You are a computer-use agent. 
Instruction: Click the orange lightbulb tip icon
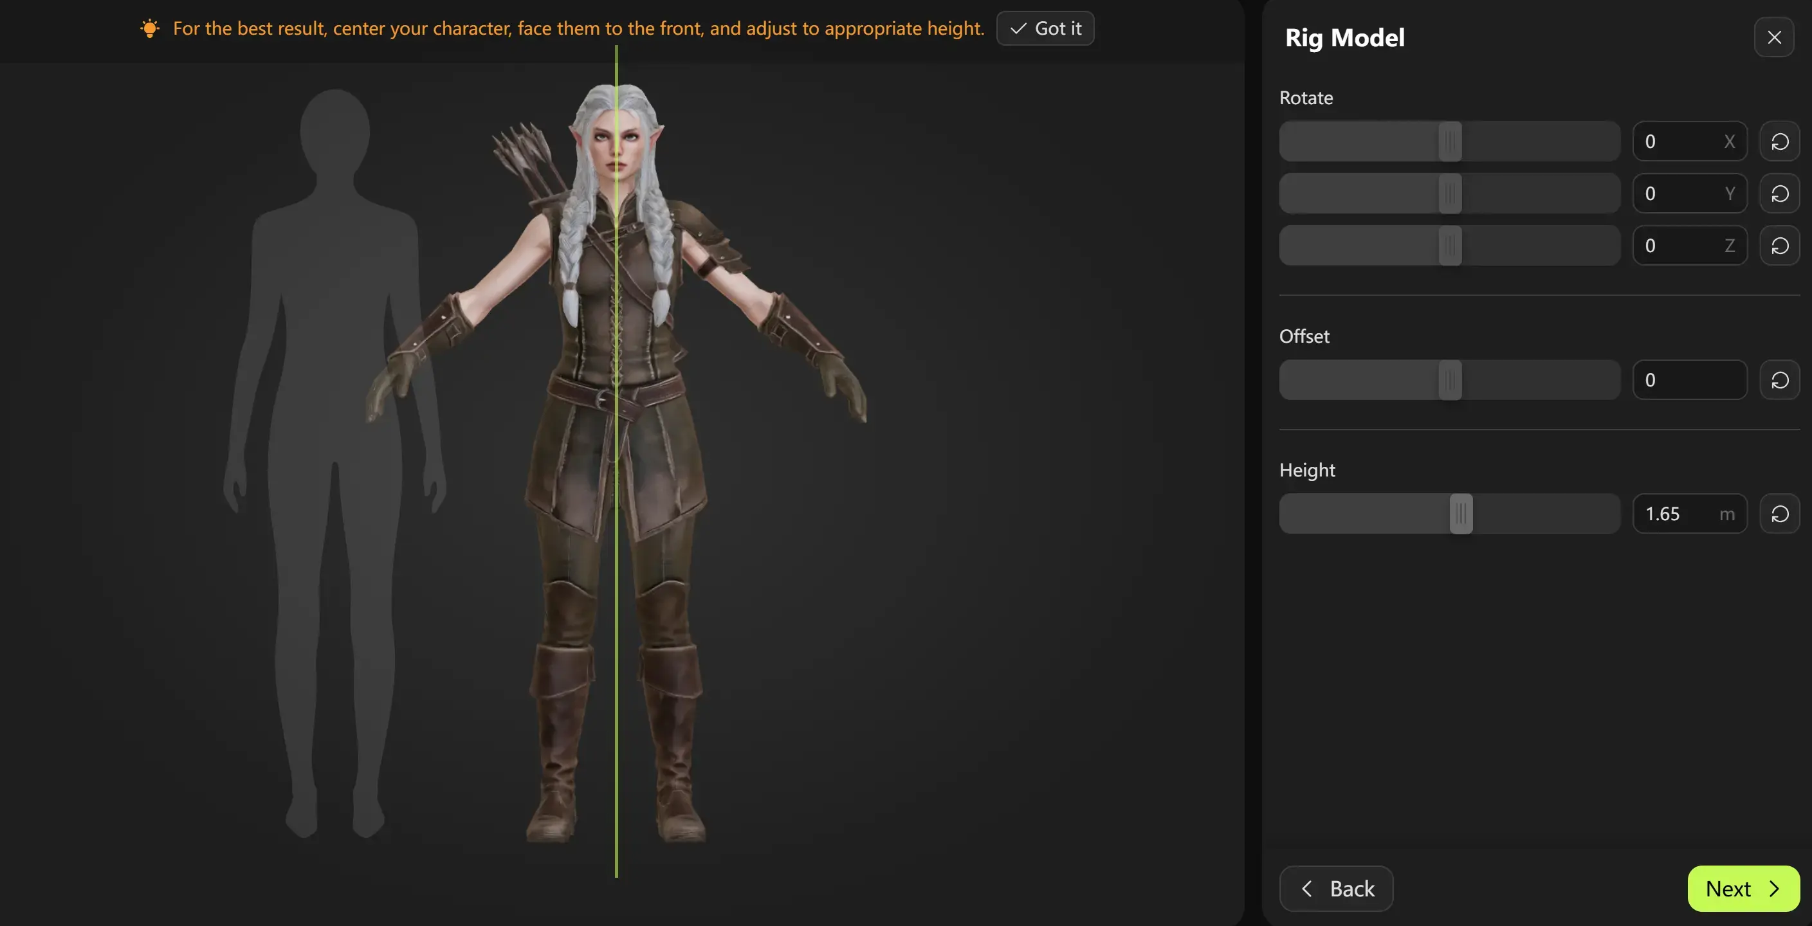coord(150,28)
